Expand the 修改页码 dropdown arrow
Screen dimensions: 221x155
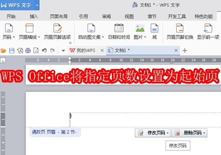[168, 133]
